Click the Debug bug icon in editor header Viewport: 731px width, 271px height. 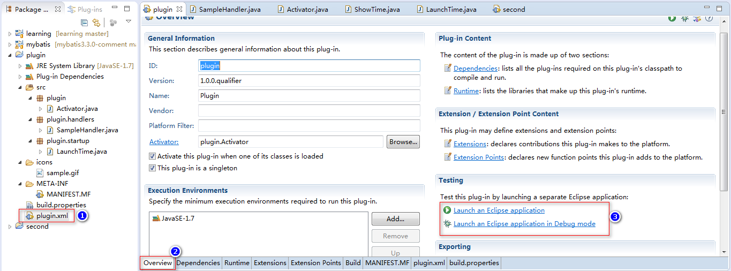click(684, 19)
